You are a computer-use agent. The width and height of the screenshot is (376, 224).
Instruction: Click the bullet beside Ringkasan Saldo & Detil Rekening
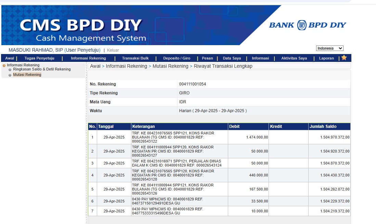tap(10, 70)
